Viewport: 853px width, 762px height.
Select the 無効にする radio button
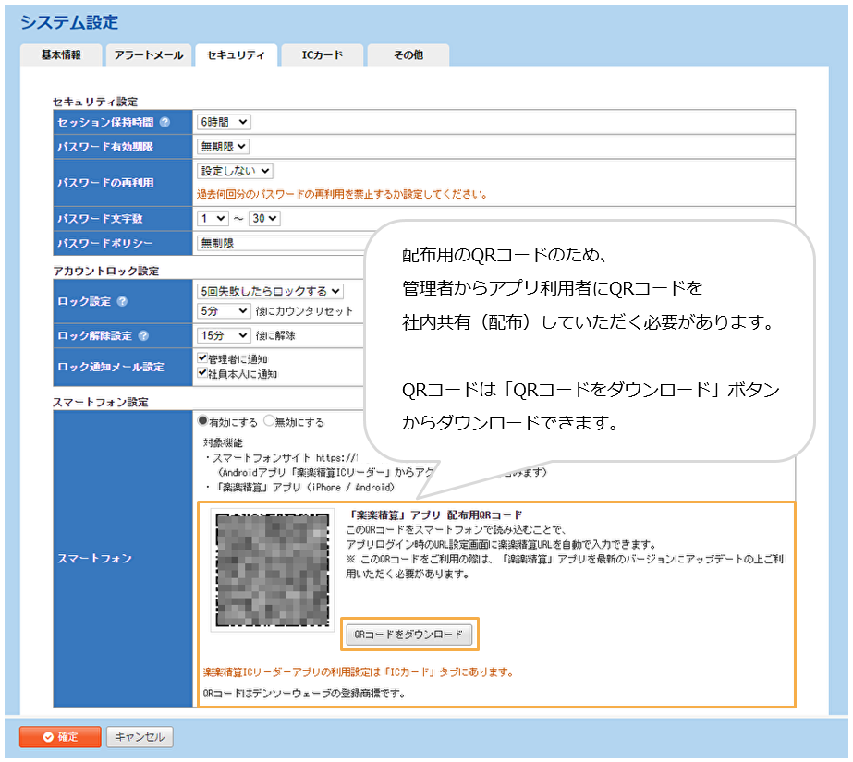269,421
